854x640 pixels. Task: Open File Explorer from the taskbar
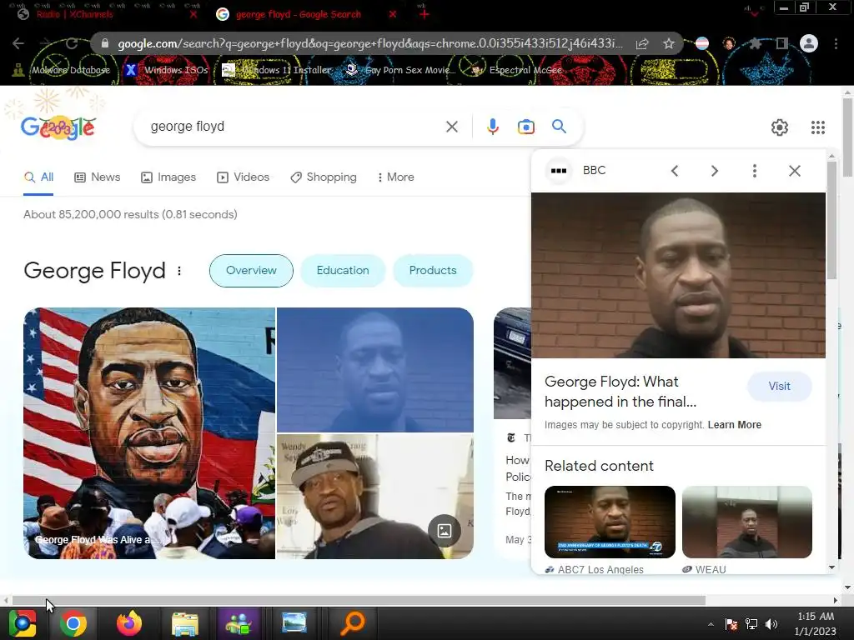click(185, 623)
